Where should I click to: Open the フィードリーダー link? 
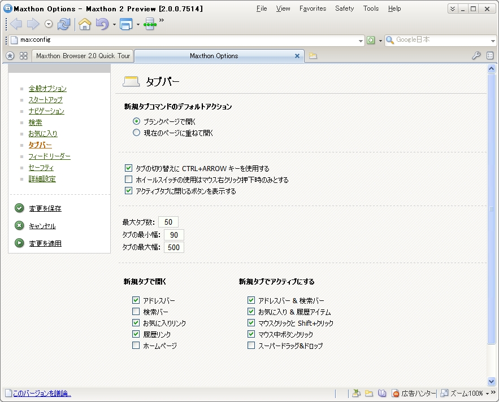pos(49,156)
